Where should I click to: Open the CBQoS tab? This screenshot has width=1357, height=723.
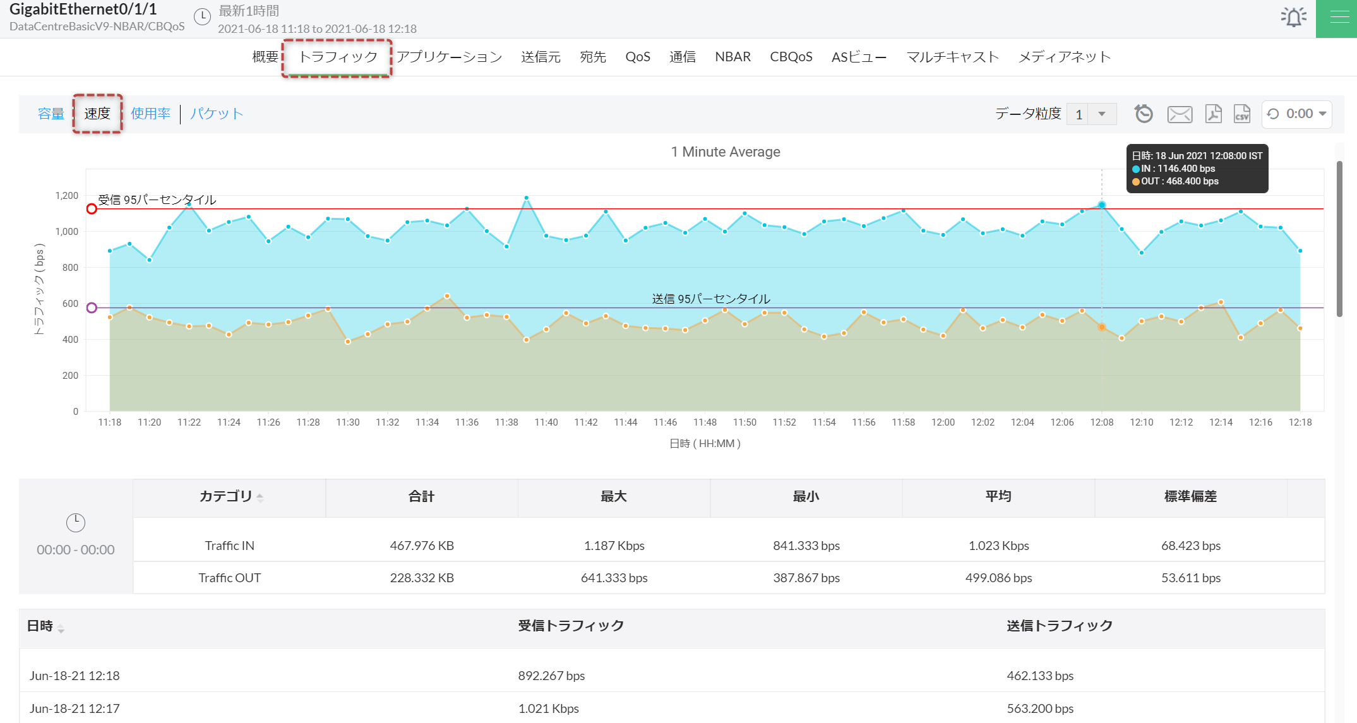click(x=791, y=57)
